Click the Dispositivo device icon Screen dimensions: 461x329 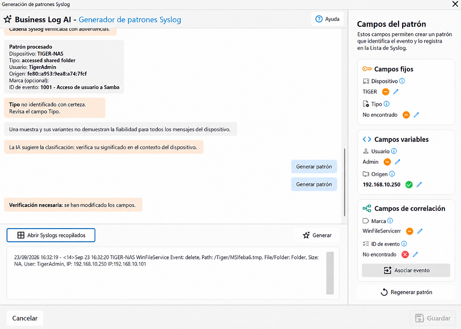point(366,81)
